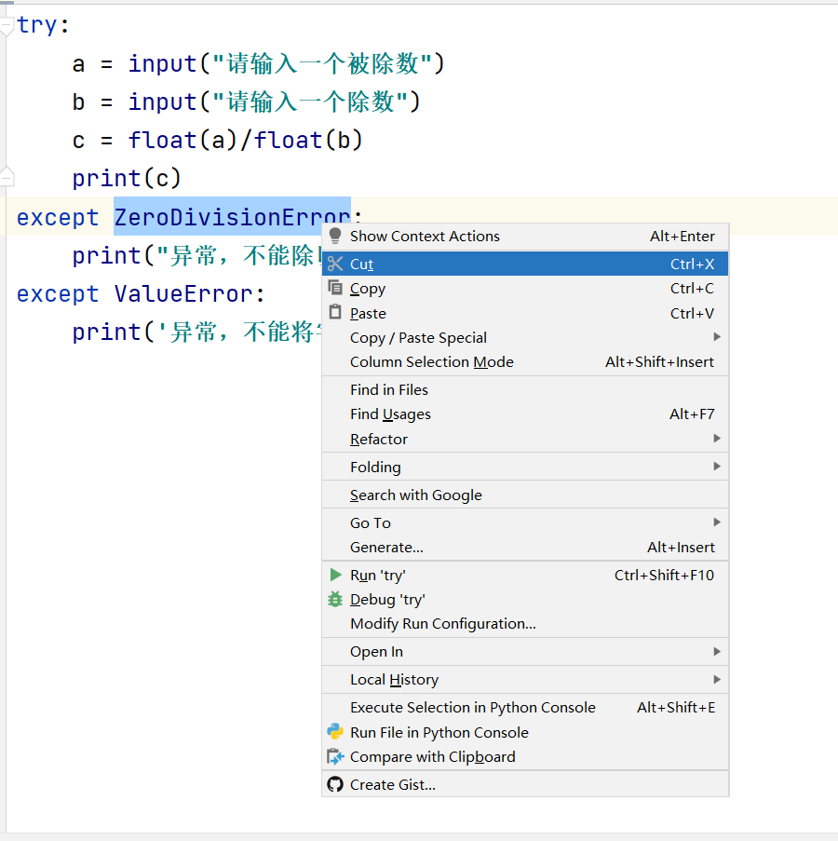
Task: Choose Find Usages
Action: [525, 414]
